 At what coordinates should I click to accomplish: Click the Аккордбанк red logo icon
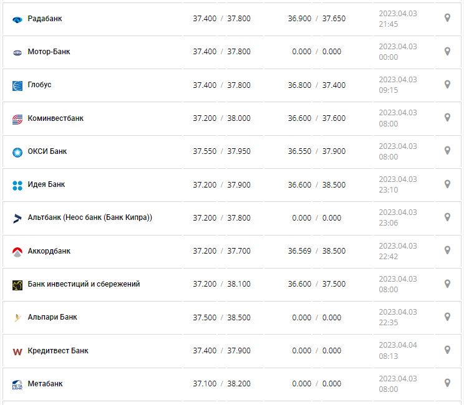click(17, 252)
